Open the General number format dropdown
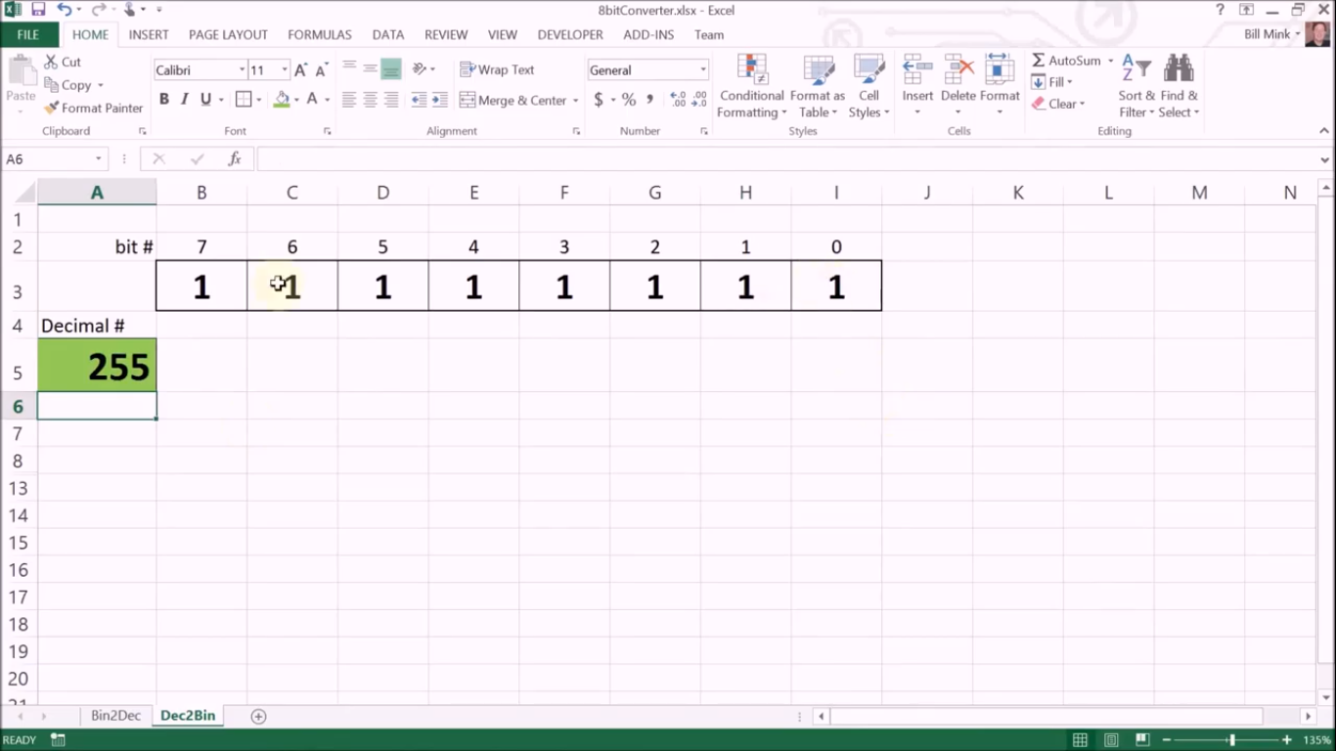The width and height of the screenshot is (1336, 751). coord(701,69)
